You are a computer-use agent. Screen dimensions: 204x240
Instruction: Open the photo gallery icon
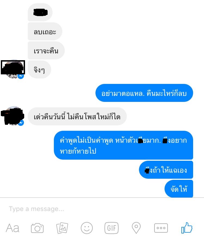coord(62,228)
